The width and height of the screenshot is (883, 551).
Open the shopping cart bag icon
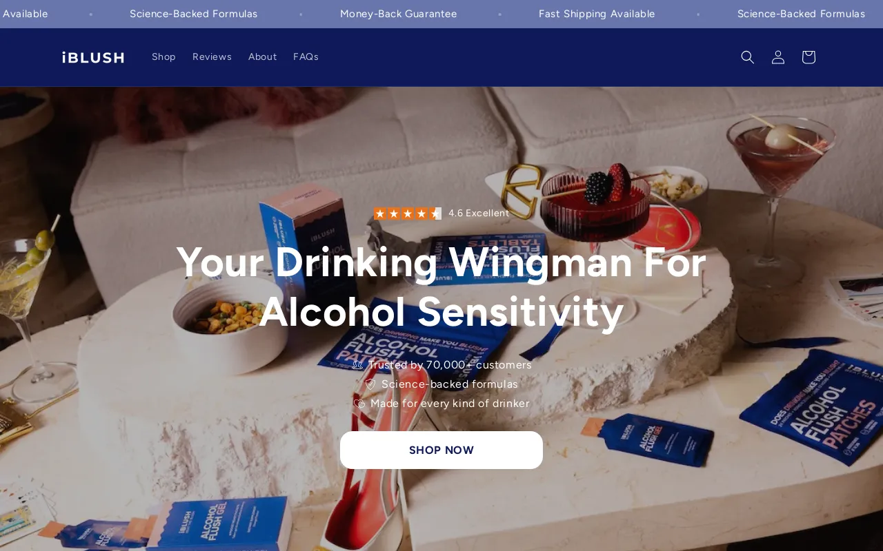point(808,57)
